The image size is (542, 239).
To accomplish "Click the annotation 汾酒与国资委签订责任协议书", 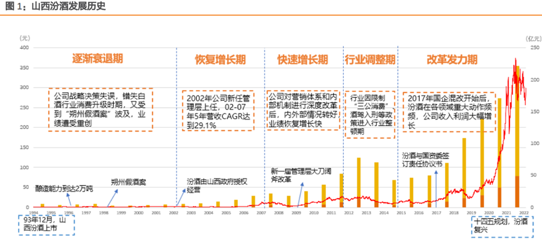I will (x=426, y=159).
